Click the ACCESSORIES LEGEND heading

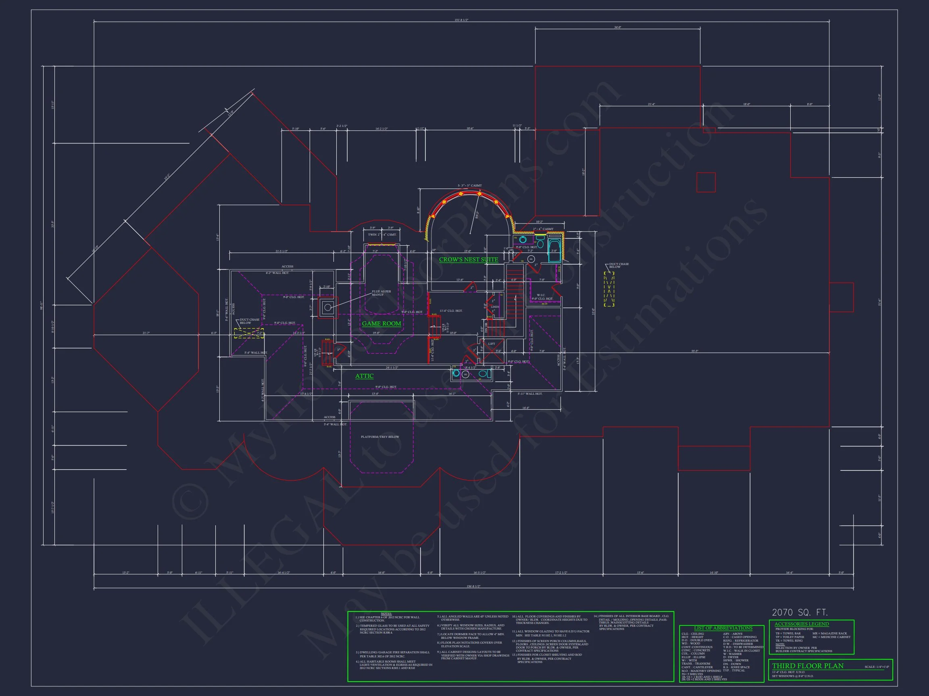coord(801,624)
